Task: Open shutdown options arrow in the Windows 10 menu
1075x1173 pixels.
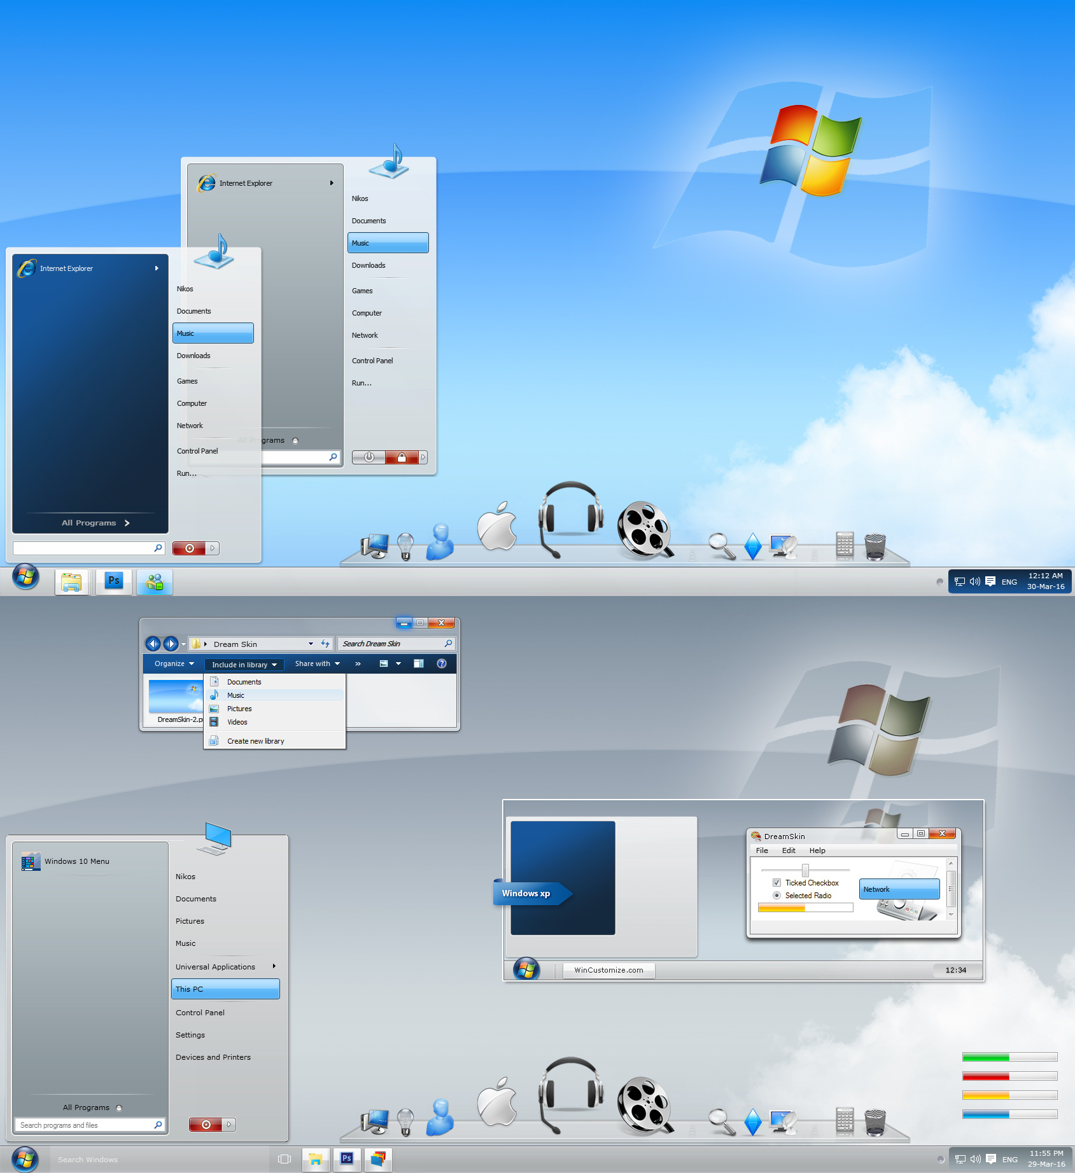Action: (229, 1125)
